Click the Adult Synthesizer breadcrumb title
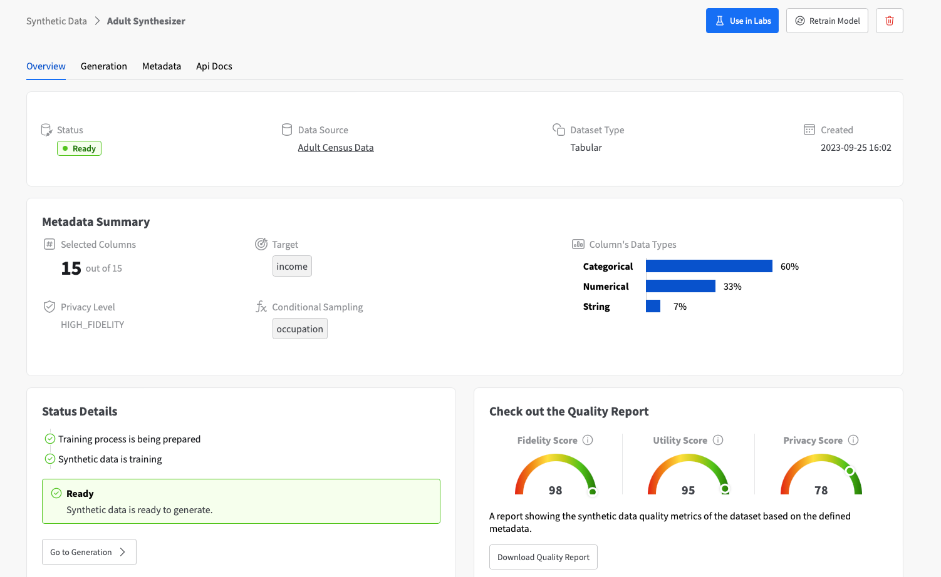Screen dimensions: 941x577 [x=146, y=21]
